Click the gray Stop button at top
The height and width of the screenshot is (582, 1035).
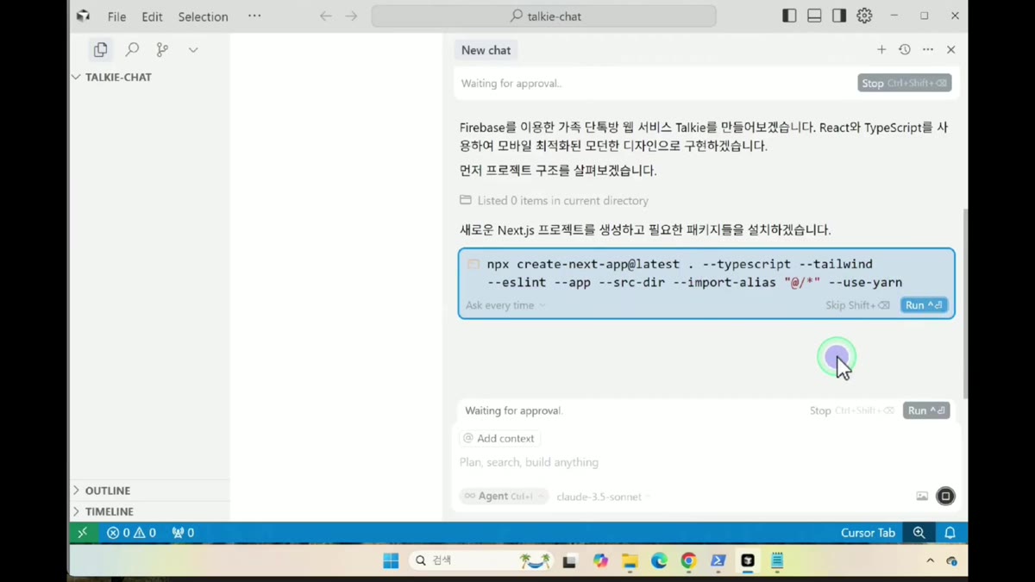pyautogui.click(x=904, y=83)
